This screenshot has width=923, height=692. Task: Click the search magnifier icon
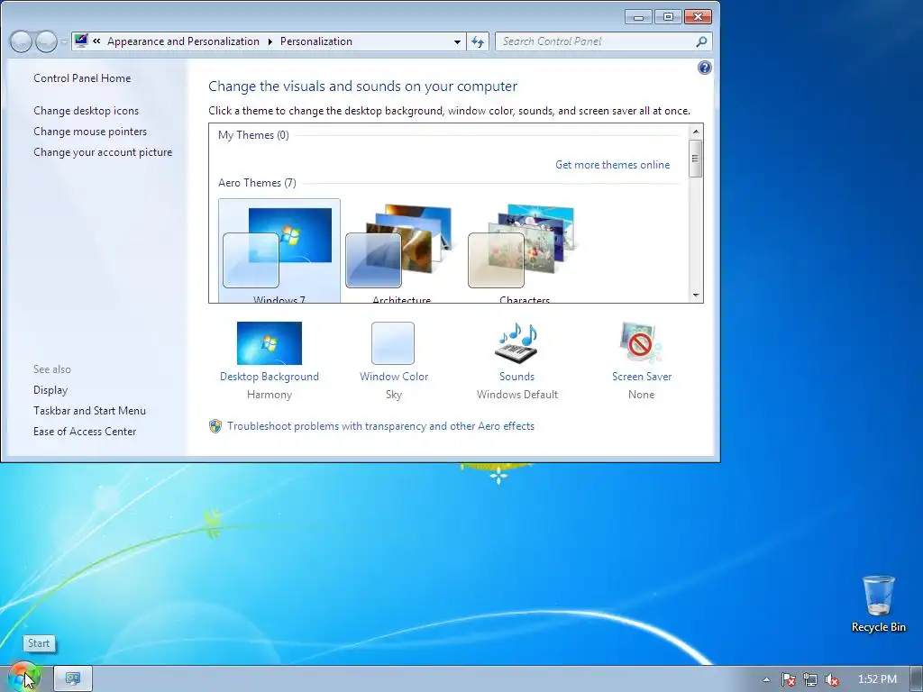pyautogui.click(x=701, y=41)
